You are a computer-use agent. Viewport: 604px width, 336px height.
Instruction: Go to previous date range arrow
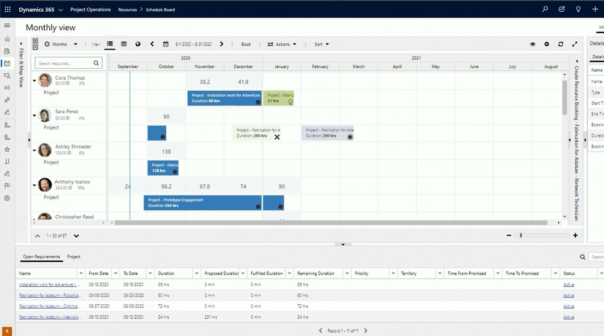[152, 44]
